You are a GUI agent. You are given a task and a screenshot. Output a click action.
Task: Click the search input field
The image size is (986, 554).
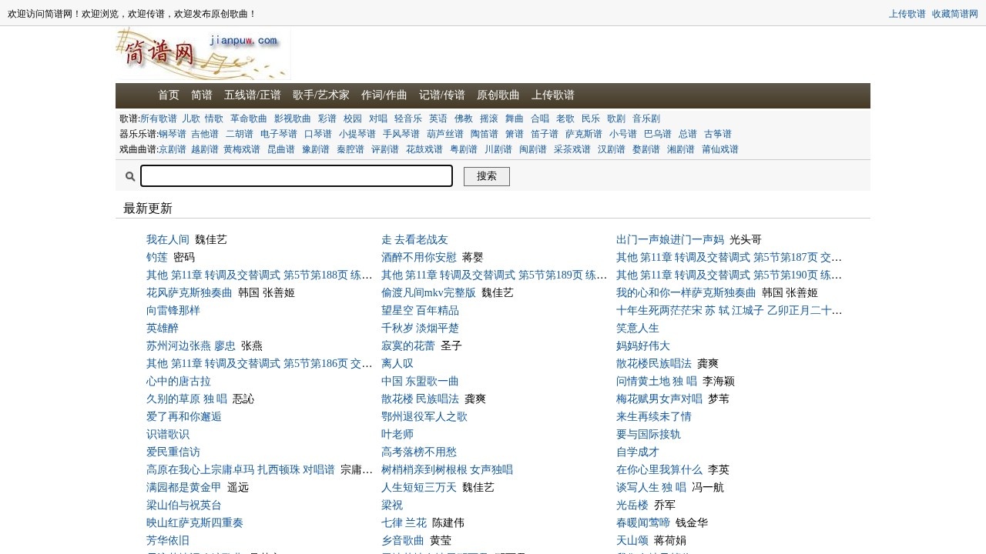297,176
